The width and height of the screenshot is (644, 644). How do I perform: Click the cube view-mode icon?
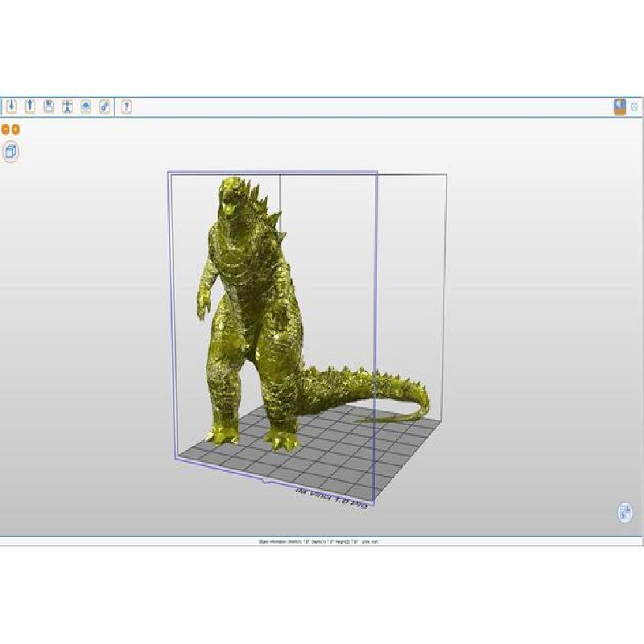pos(10,152)
